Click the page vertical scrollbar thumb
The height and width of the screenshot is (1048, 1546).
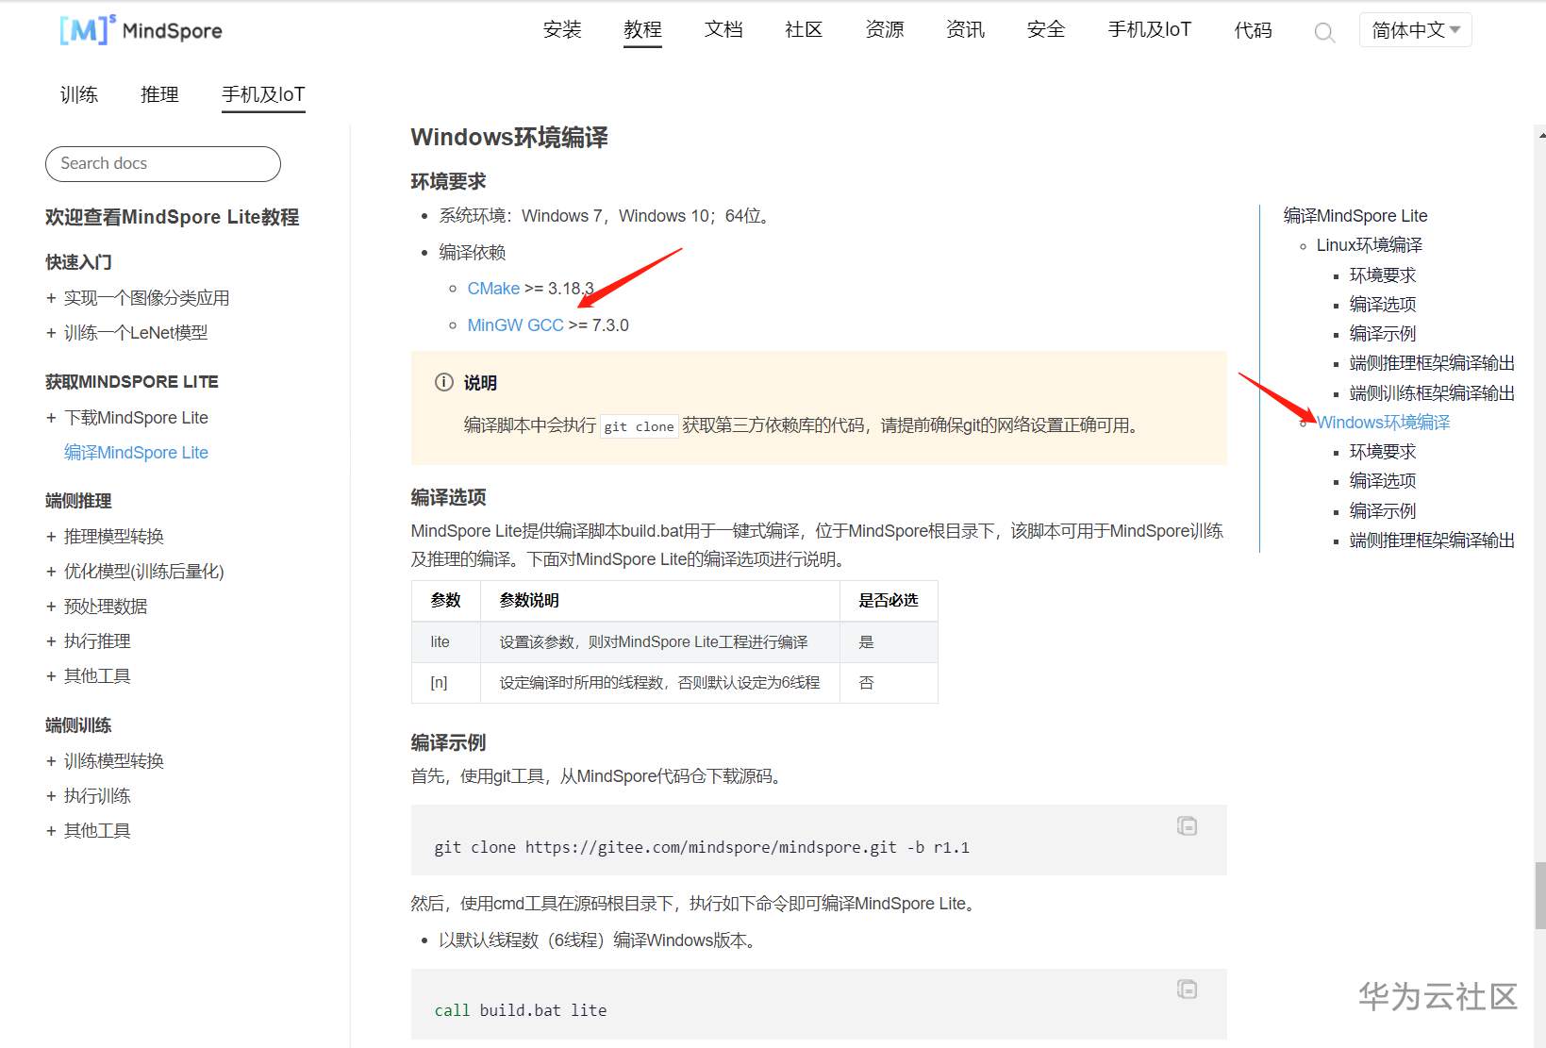click(x=1539, y=895)
